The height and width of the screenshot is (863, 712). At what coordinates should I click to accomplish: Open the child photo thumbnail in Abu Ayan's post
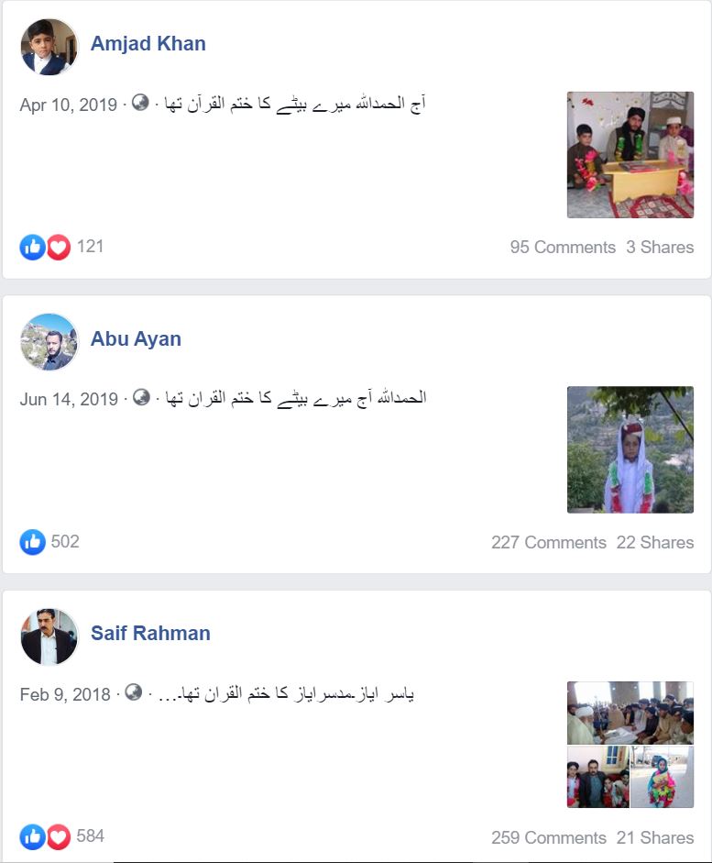pyautogui.click(x=630, y=449)
